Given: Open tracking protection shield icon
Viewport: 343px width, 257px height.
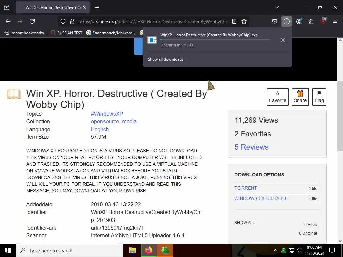Looking at the screenshot, I should 63,21.
